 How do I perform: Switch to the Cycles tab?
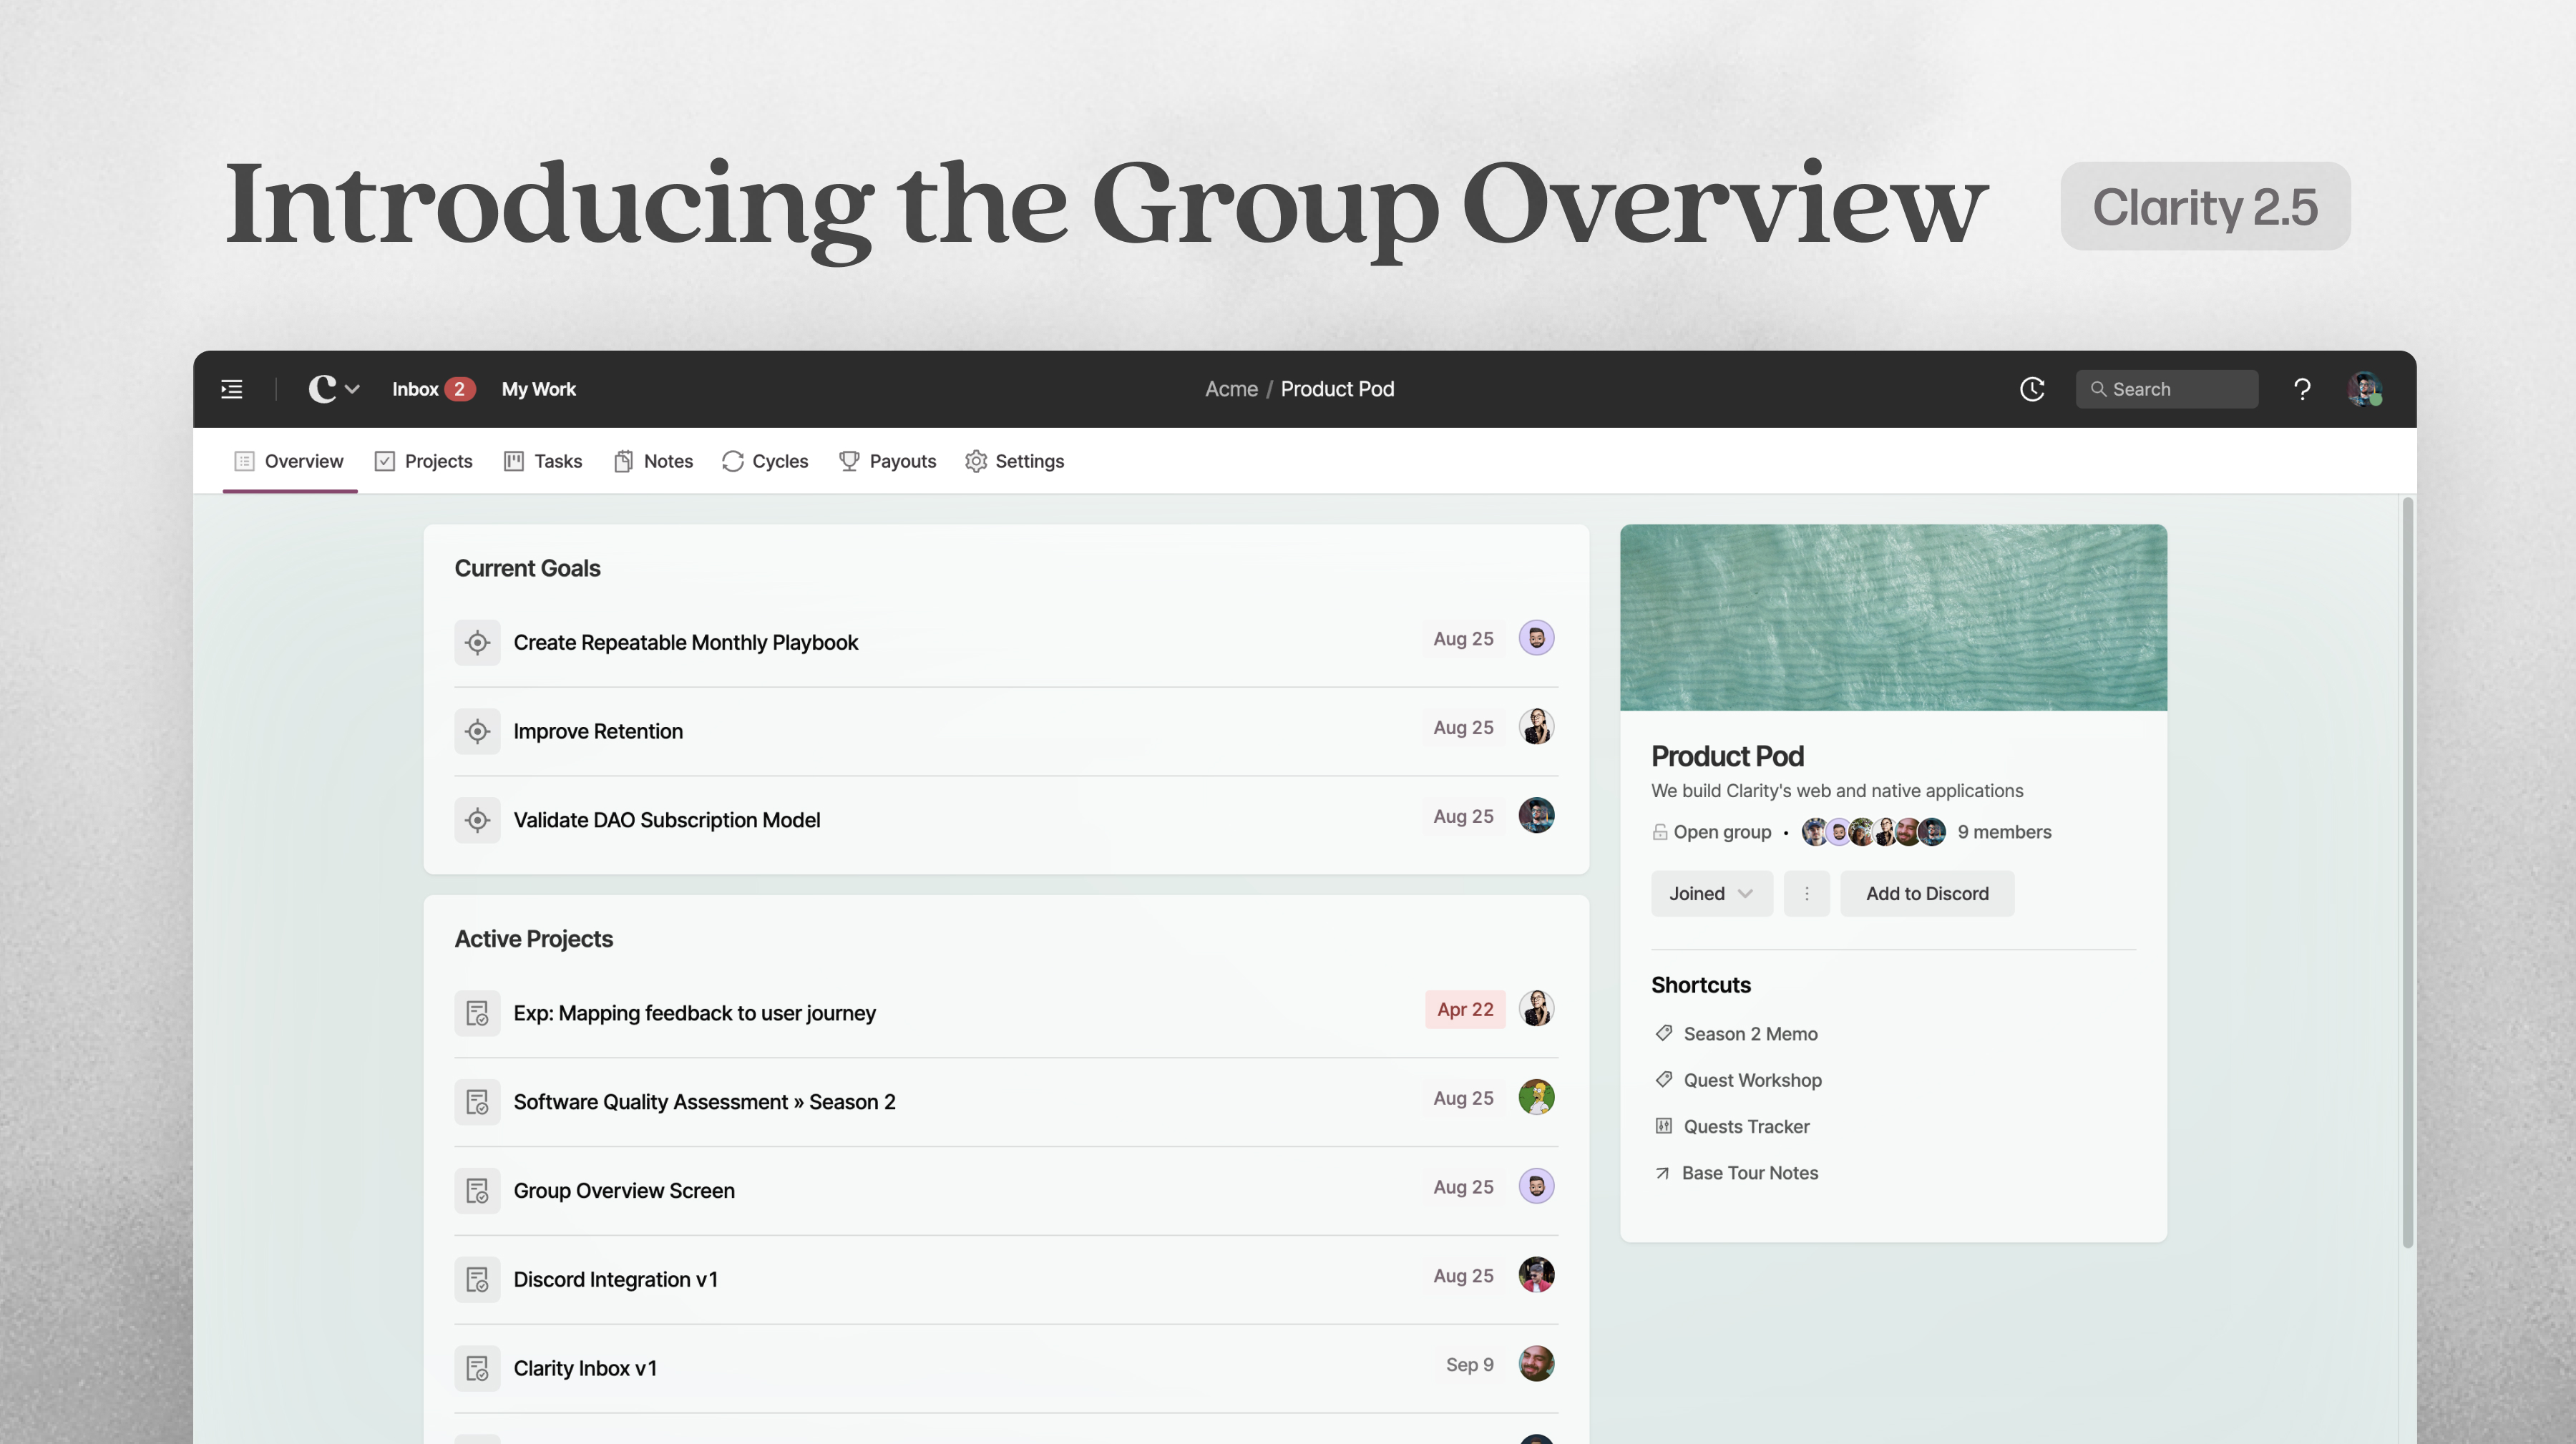point(765,461)
